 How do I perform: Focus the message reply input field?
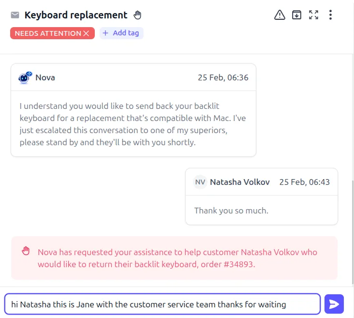click(x=162, y=304)
